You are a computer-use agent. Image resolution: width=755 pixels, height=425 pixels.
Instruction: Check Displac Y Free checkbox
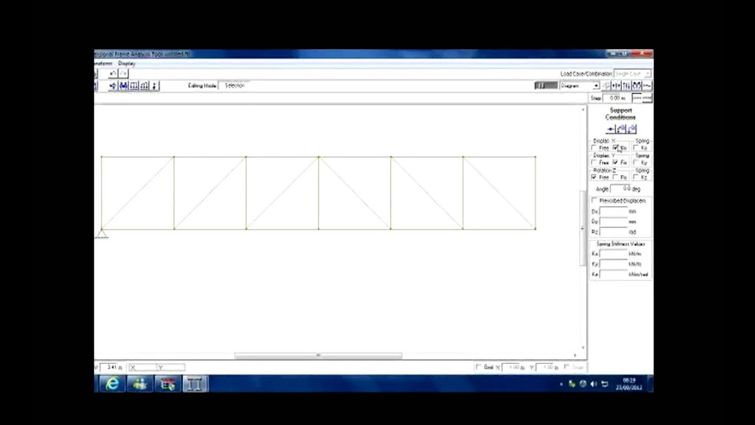(594, 162)
